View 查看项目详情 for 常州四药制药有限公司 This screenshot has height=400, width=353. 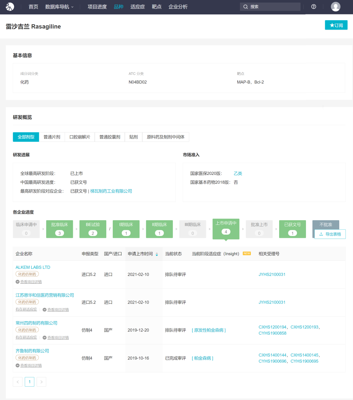[58, 338]
